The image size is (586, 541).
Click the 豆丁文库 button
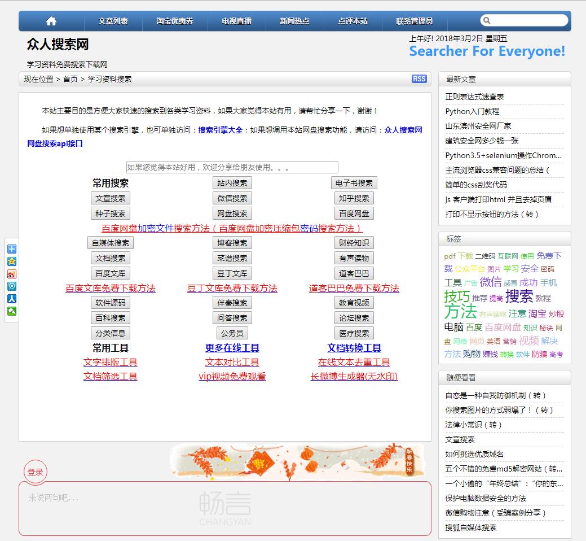pos(232,273)
